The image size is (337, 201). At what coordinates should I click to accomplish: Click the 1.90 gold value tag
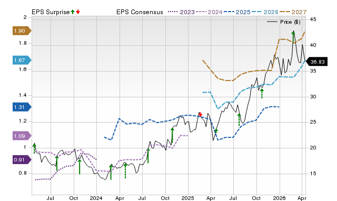[22, 31]
